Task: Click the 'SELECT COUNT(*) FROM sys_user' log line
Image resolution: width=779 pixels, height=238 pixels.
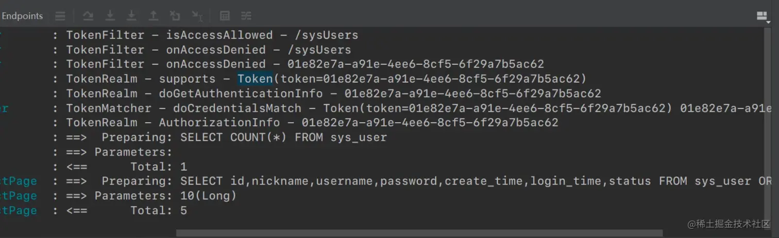Action: (x=219, y=137)
